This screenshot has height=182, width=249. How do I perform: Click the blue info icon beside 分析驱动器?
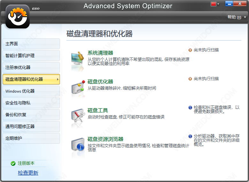tap(190, 136)
